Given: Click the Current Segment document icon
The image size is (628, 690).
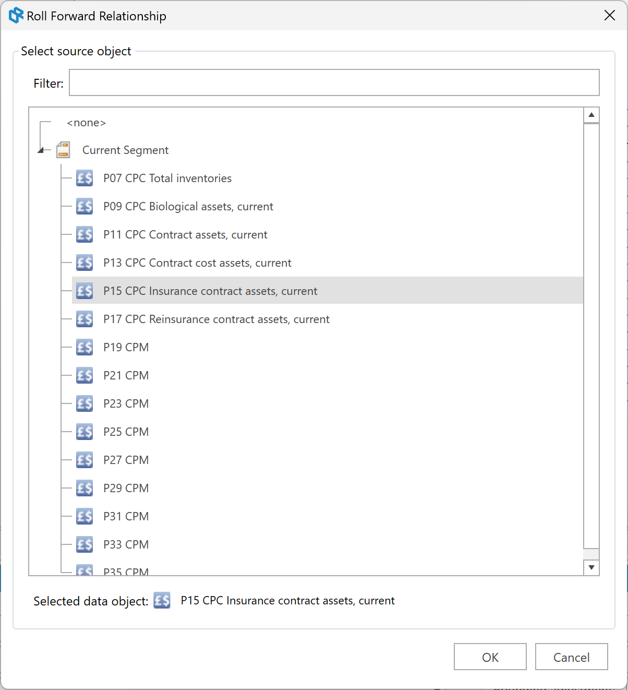Looking at the screenshot, I should tap(63, 150).
